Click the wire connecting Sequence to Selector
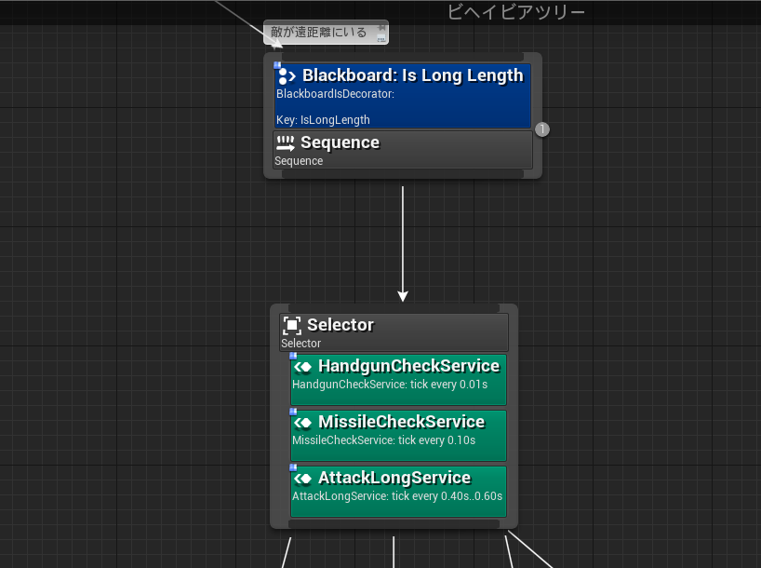The width and height of the screenshot is (761, 568). (402, 242)
